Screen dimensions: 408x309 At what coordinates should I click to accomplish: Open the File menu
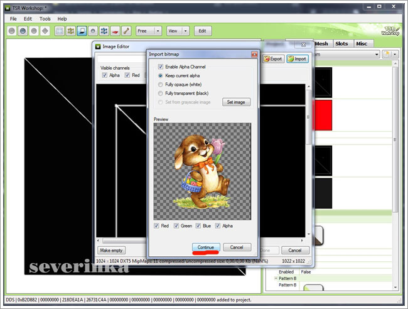pyautogui.click(x=13, y=19)
